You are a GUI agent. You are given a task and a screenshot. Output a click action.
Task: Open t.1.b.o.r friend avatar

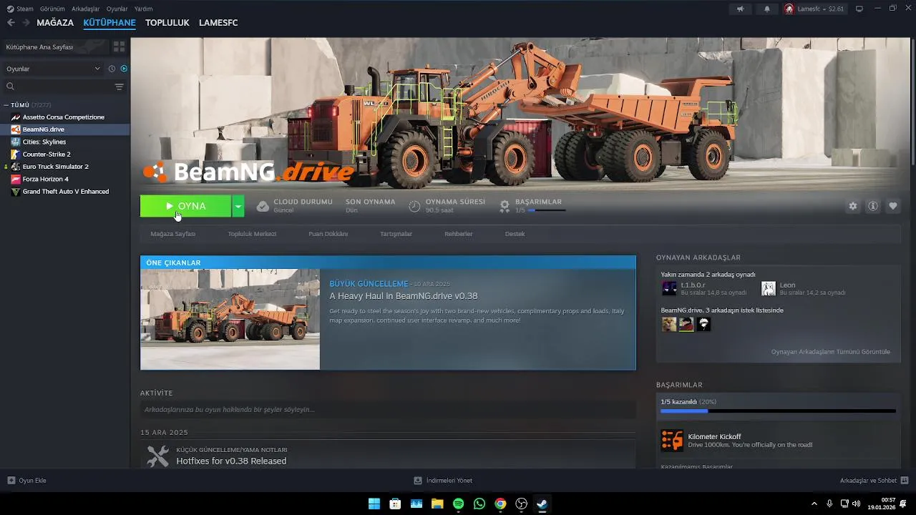pyautogui.click(x=669, y=288)
